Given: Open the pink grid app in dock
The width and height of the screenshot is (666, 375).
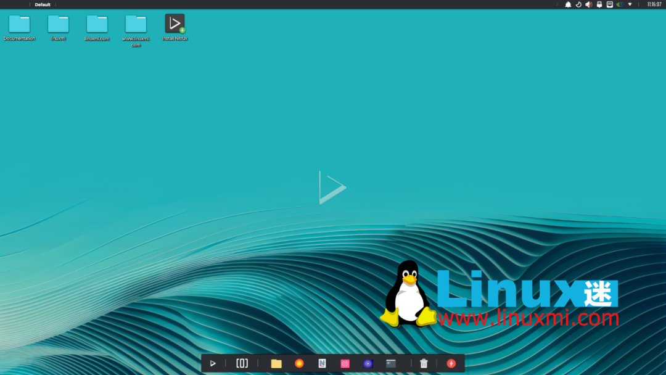Looking at the screenshot, I should pyautogui.click(x=345, y=363).
